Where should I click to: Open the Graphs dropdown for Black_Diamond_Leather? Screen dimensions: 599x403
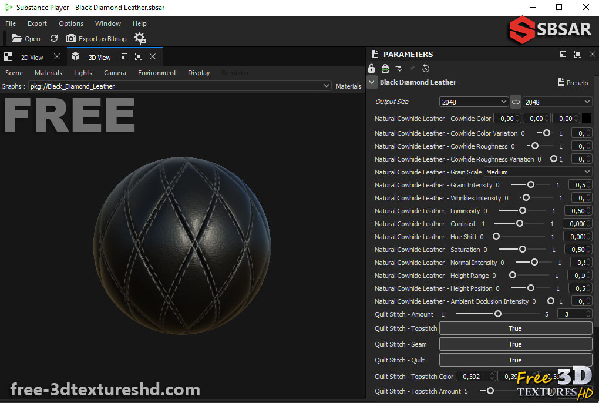coord(327,86)
